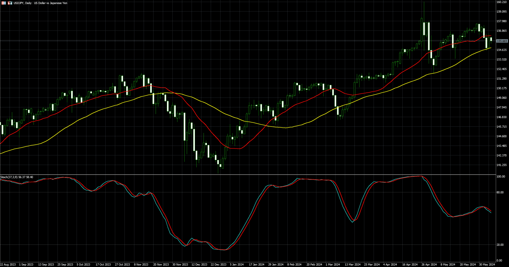The image size is (509, 267).
Task: Click the 5 Jan 2024 date label
Action: (237, 265)
